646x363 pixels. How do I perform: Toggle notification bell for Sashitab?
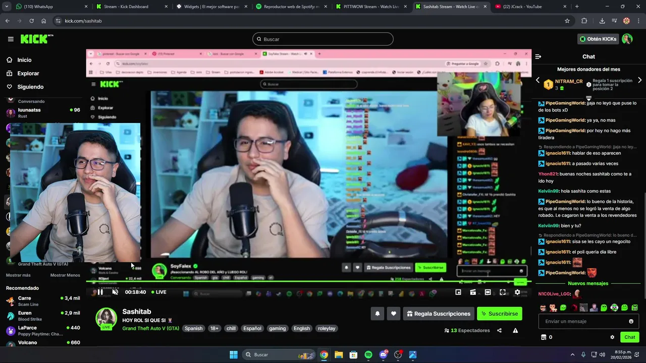(x=378, y=314)
